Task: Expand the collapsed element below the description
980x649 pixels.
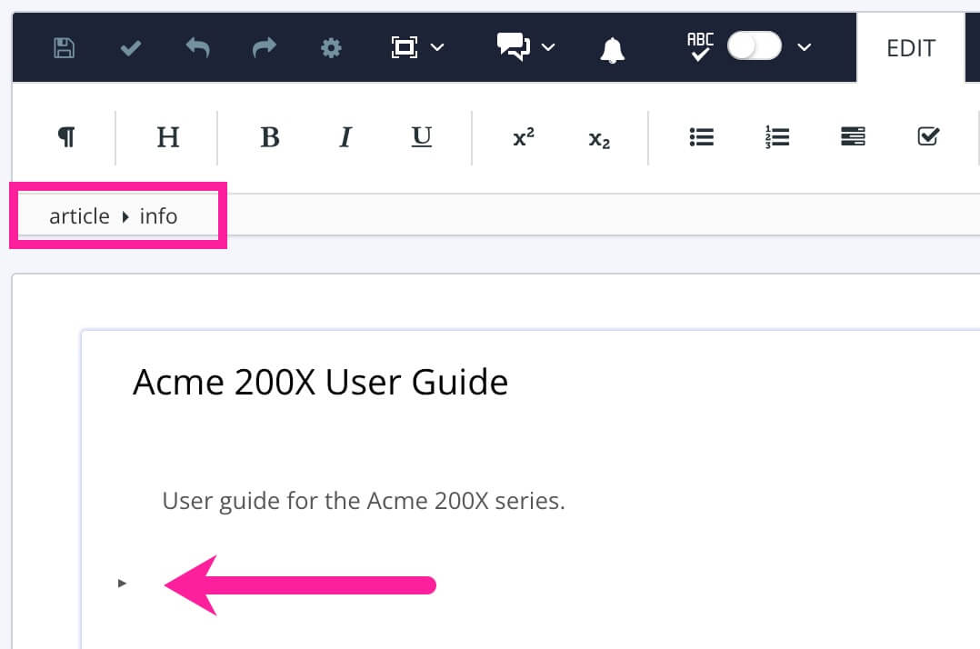Action: (x=122, y=584)
